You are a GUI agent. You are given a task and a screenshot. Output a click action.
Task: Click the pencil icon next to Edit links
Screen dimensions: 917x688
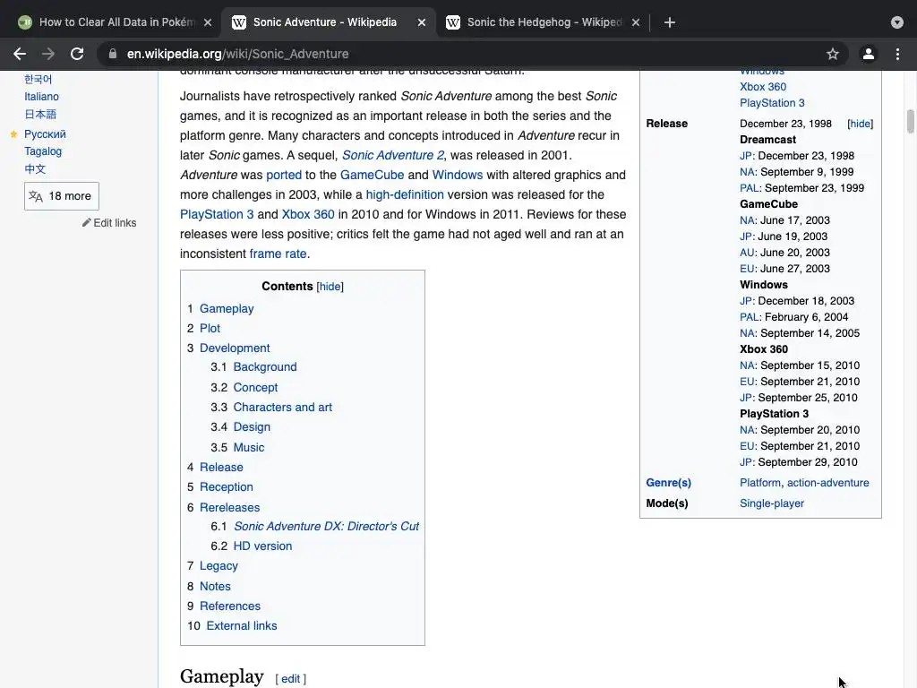(87, 222)
